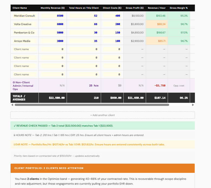Click the Revenue / Hour column header
Viewport: 211px width, 188px height.
[x=157, y=8]
